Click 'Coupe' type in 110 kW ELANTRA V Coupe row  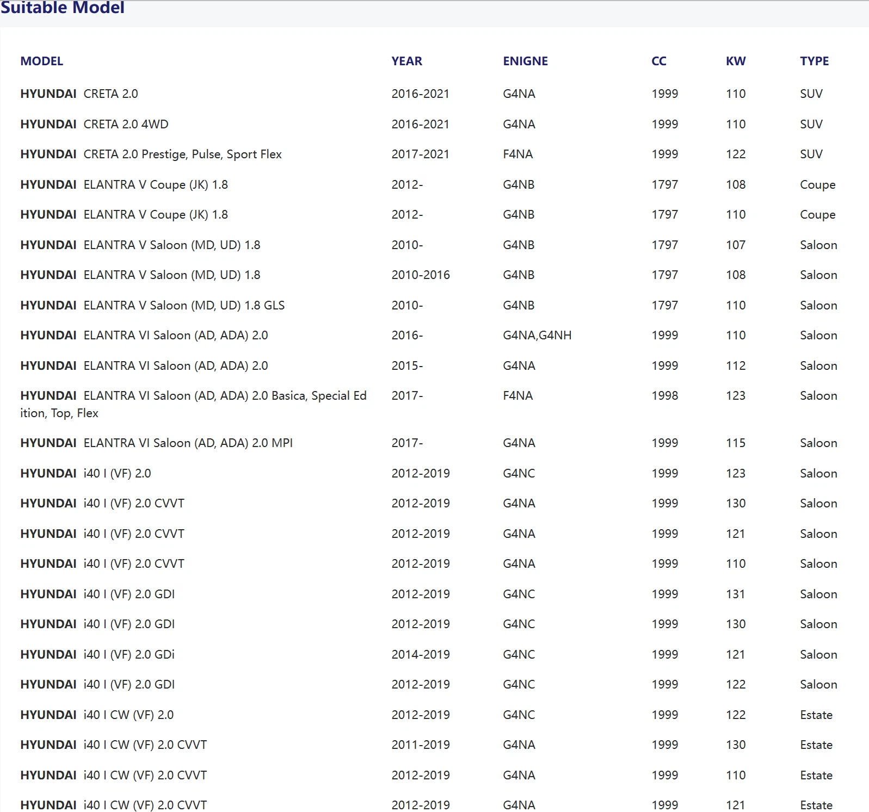817,215
